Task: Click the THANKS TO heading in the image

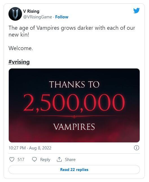Action: click(x=74, y=84)
